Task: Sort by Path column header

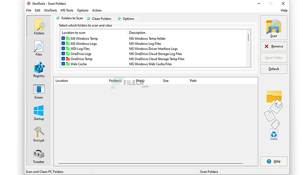Action: point(223,81)
